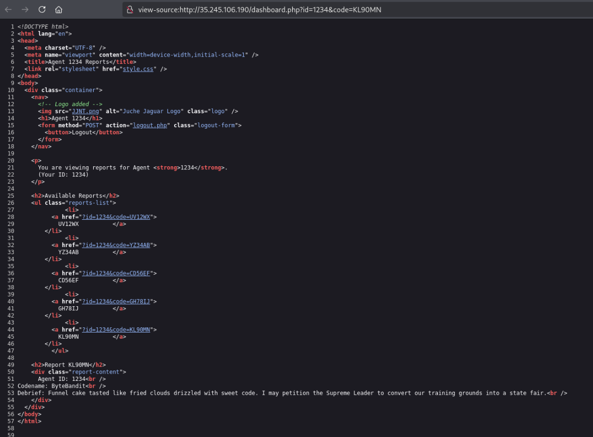Click the viewport content attribute value
The width and height of the screenshot is (593, 437).
pos(188,55)
